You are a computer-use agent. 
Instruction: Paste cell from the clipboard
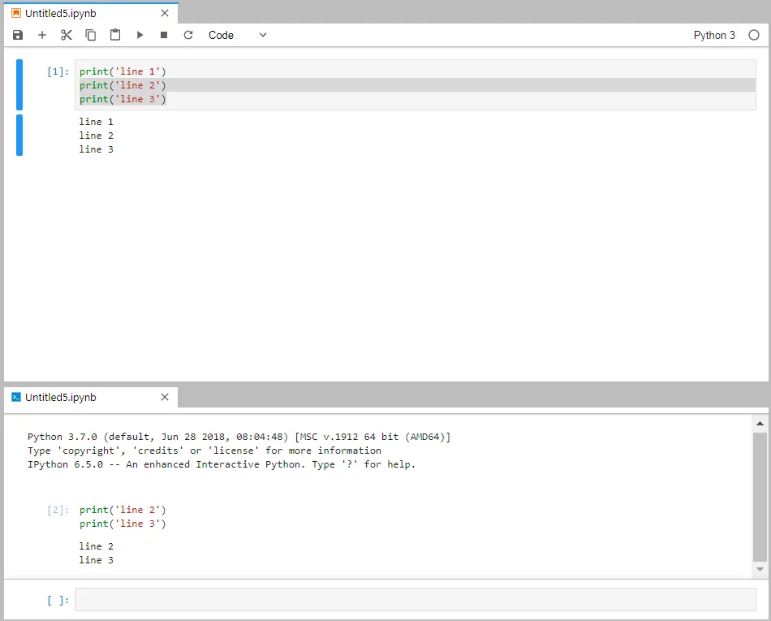point(115,35)
